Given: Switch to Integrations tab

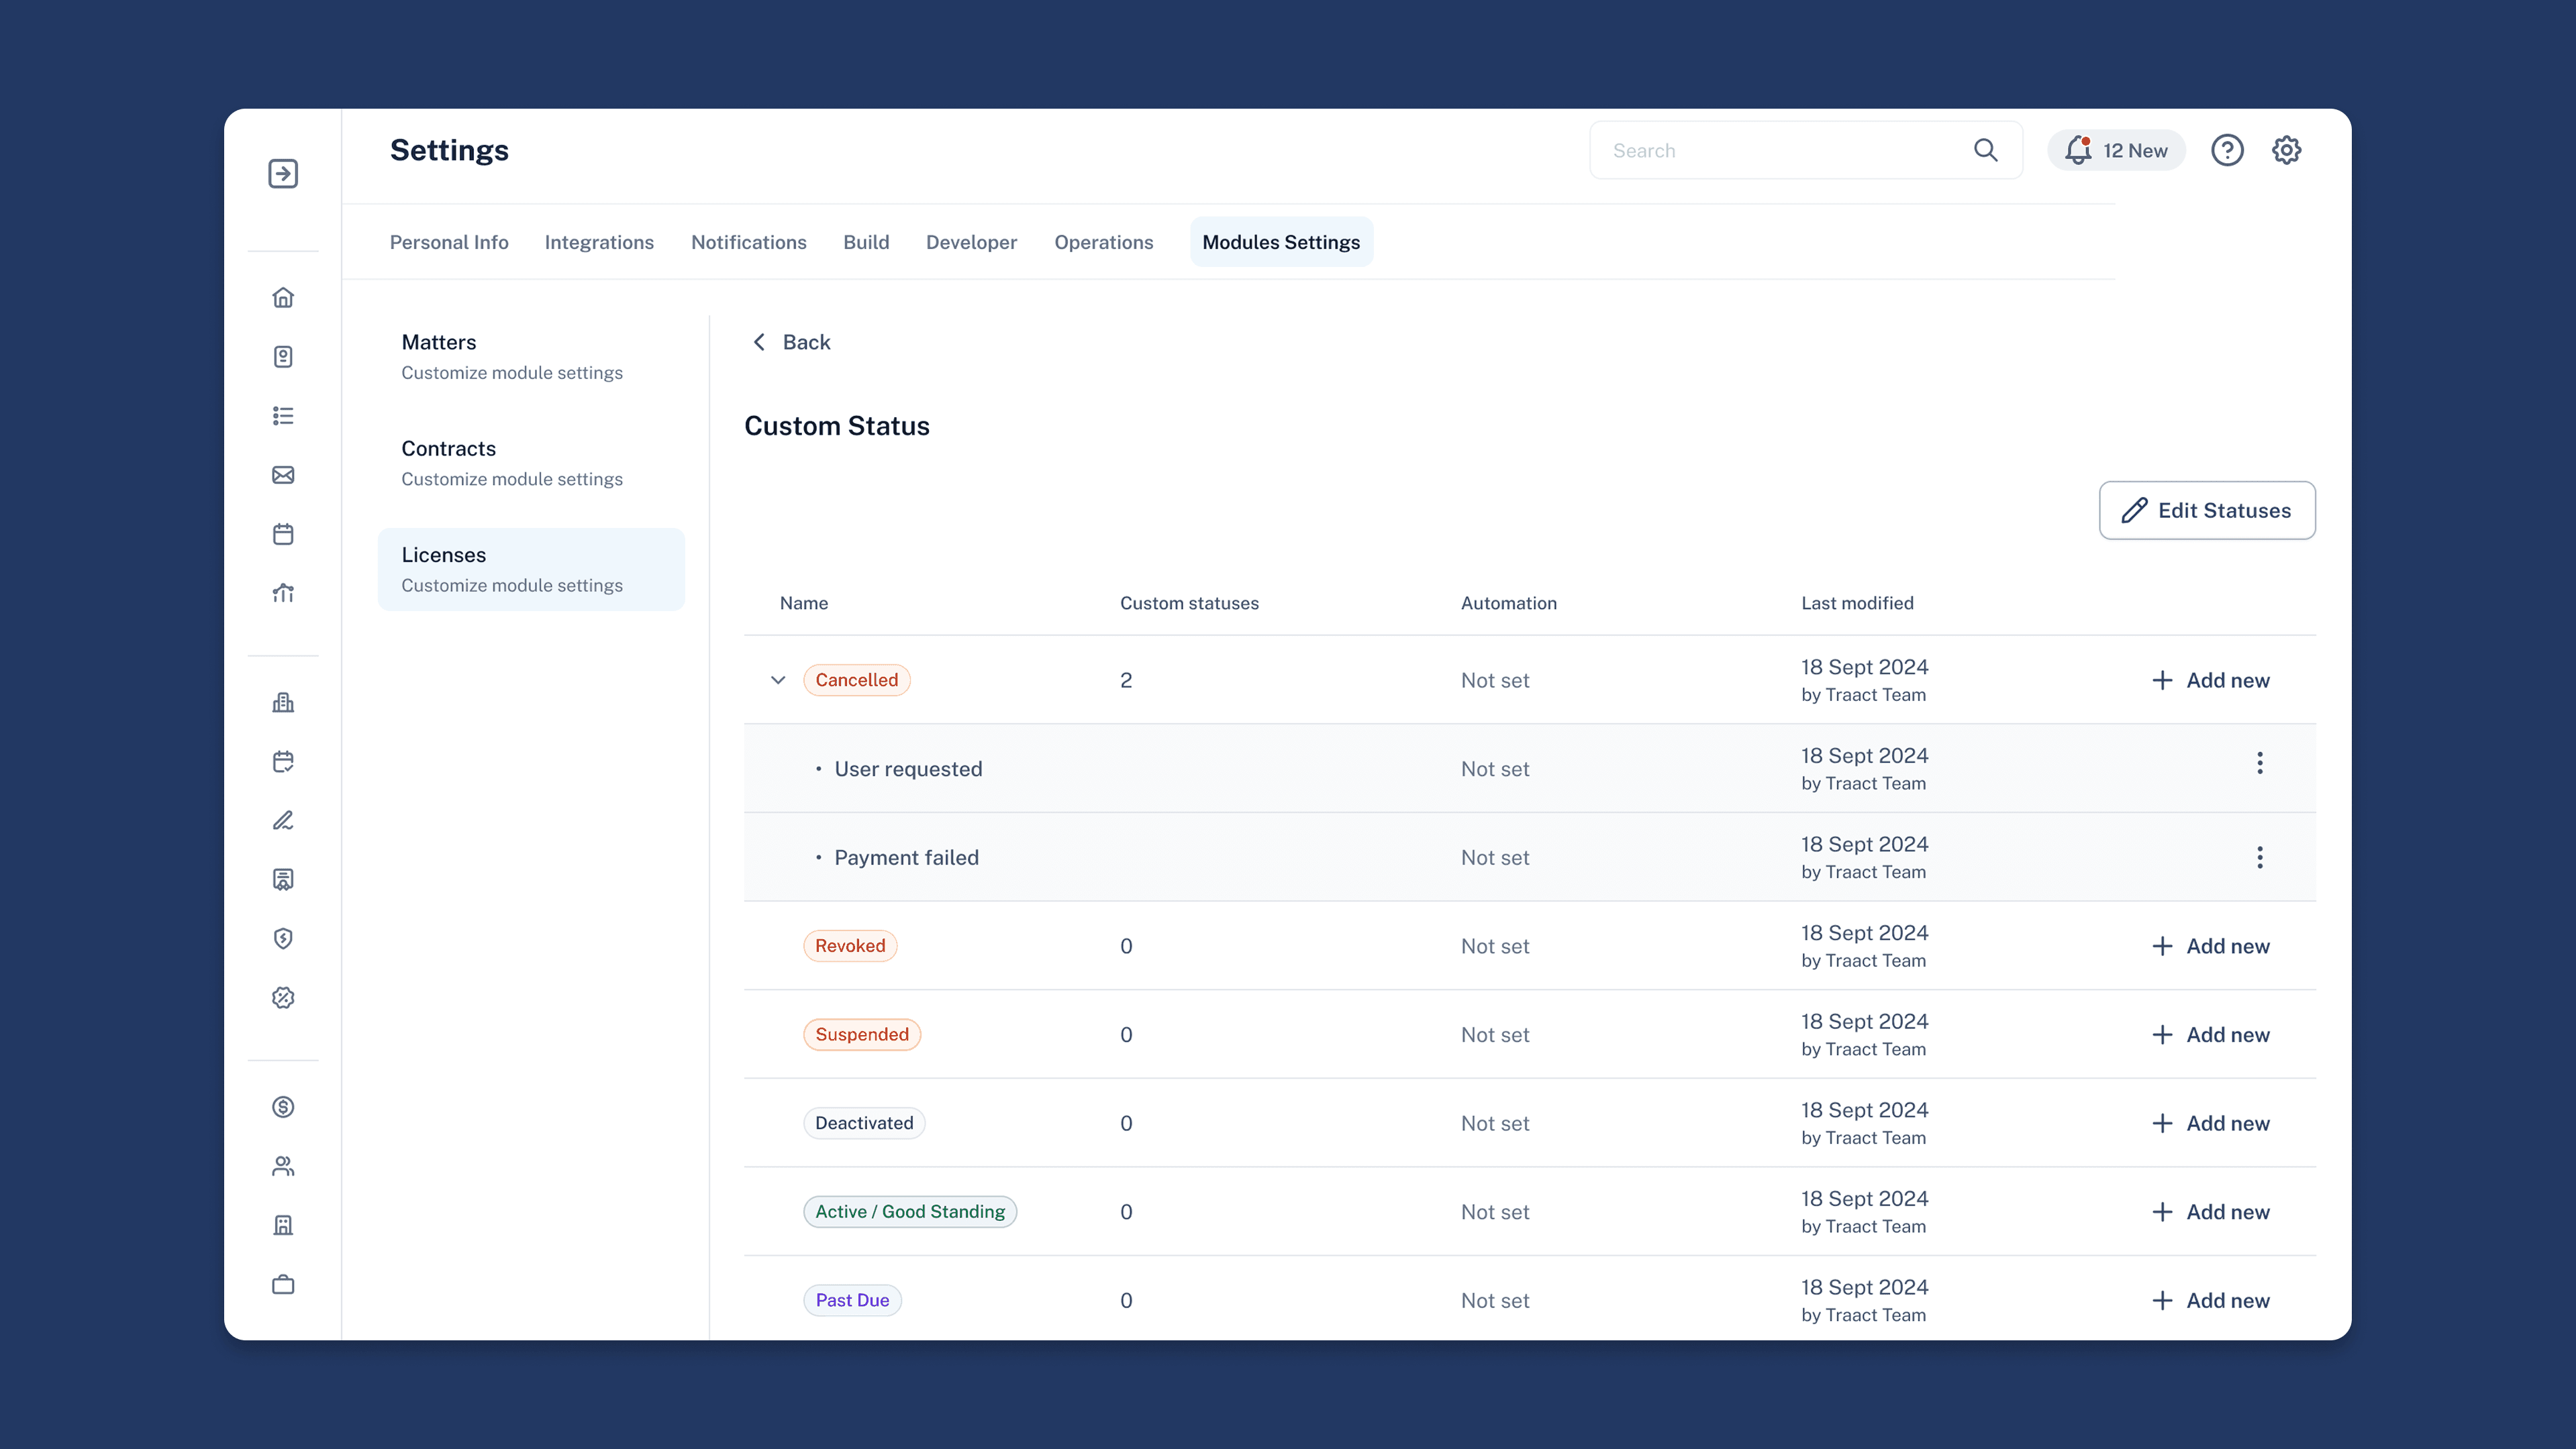Looking at the screenshot, I should click(599, 241).
